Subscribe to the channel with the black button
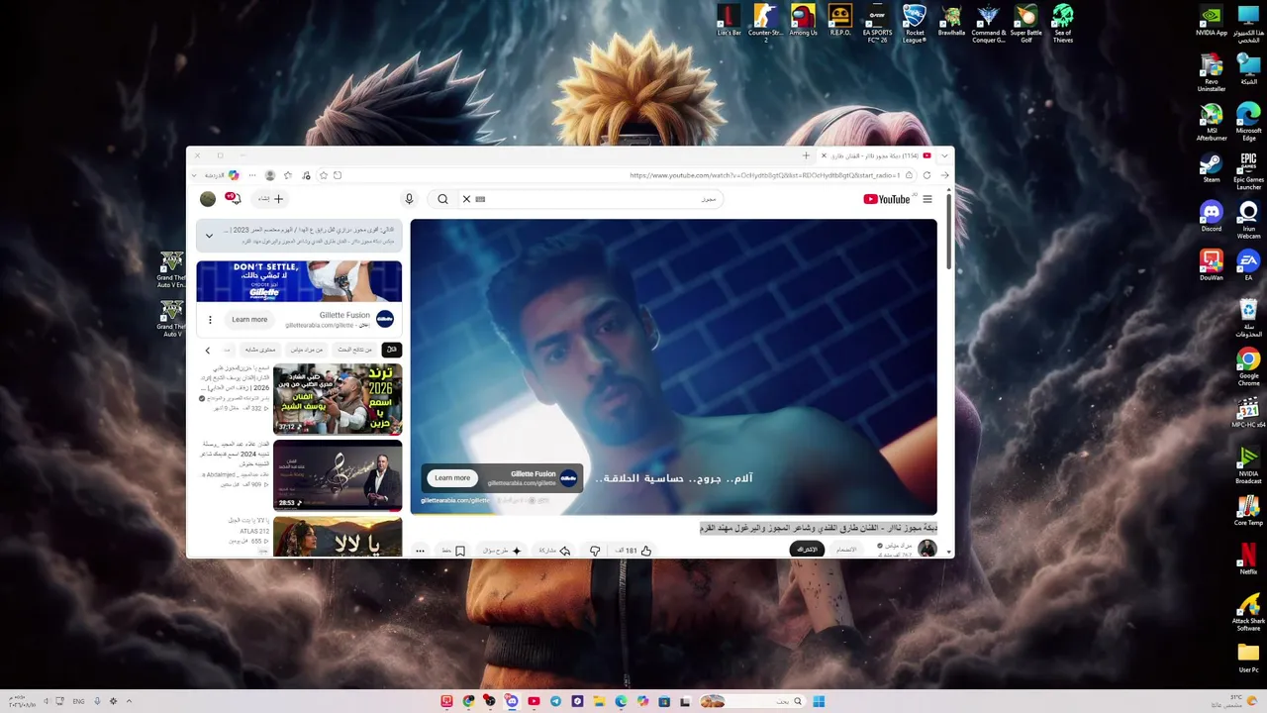This screenshot has height=713, width=1267. coord(808,550)
